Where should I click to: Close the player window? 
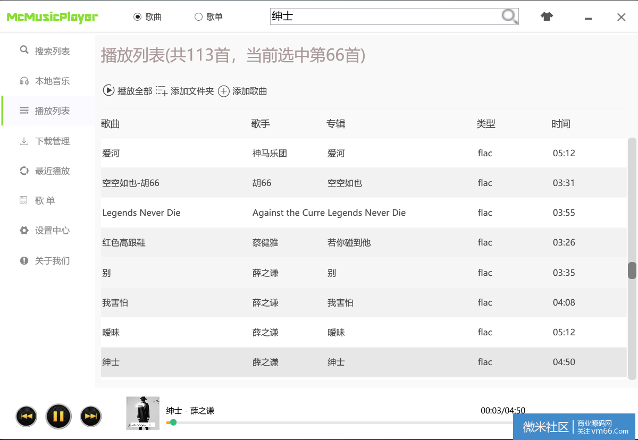click(x=621, y=17)
